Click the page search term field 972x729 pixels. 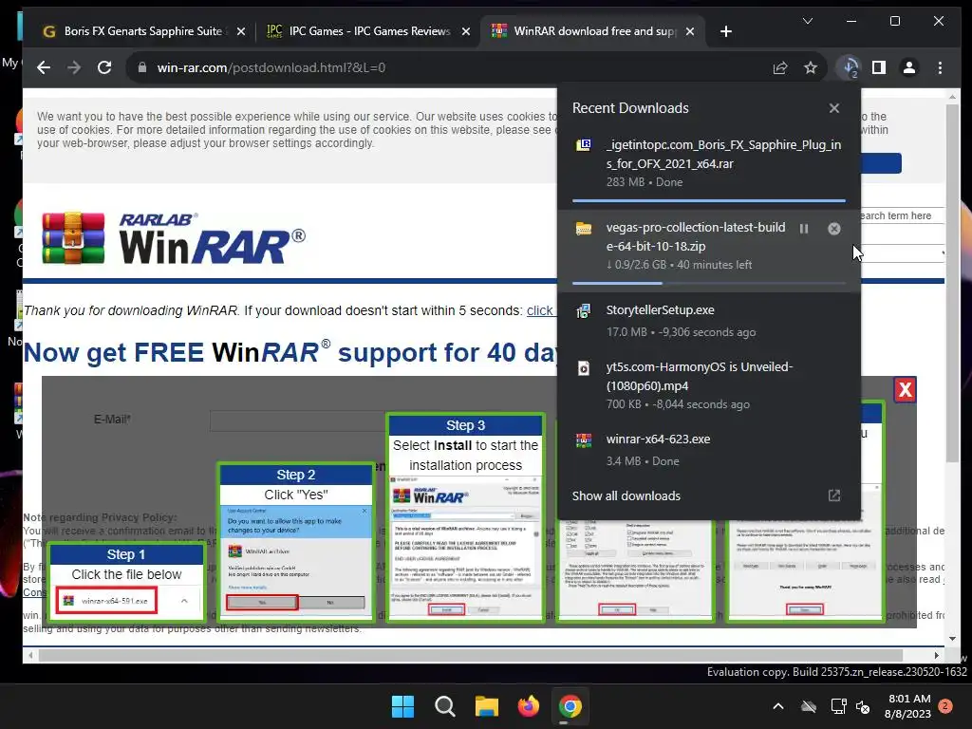click(x=902, y=215)
